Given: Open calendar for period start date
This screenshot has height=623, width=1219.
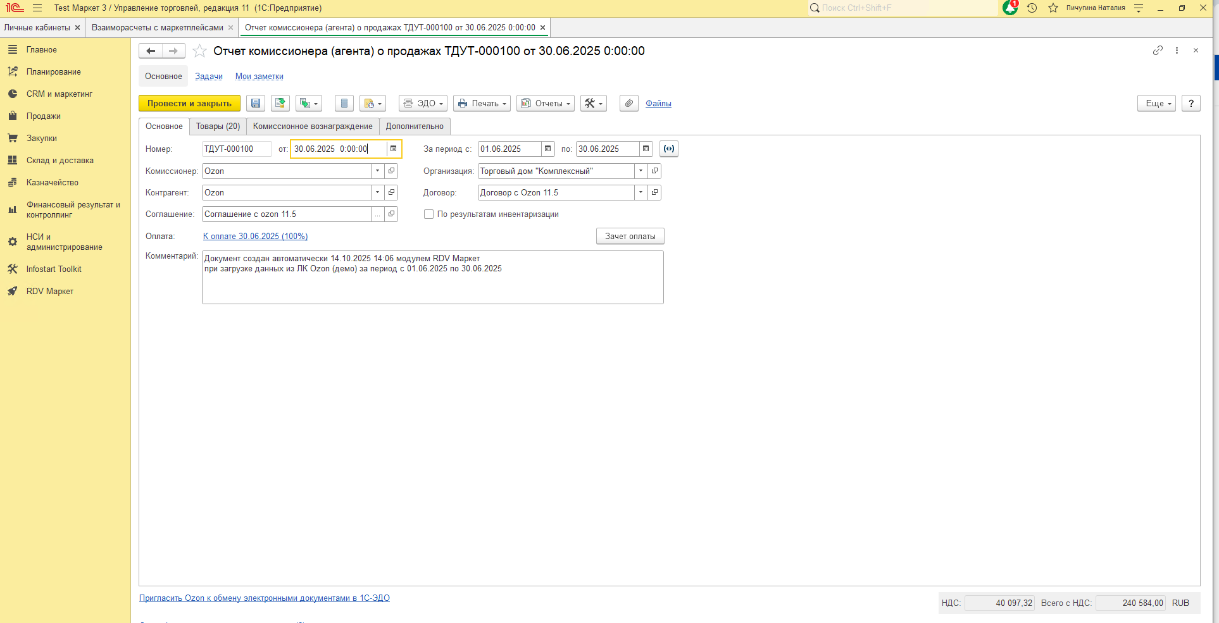Looking at the screenshot, I should (547, 149).
